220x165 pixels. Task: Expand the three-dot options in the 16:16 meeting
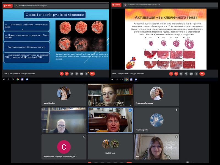click(x=196, y=74)
